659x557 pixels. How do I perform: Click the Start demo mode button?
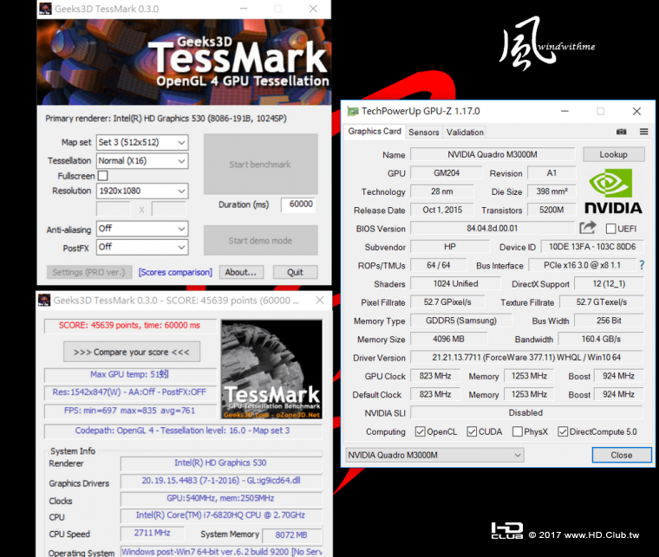click(261, 241)
